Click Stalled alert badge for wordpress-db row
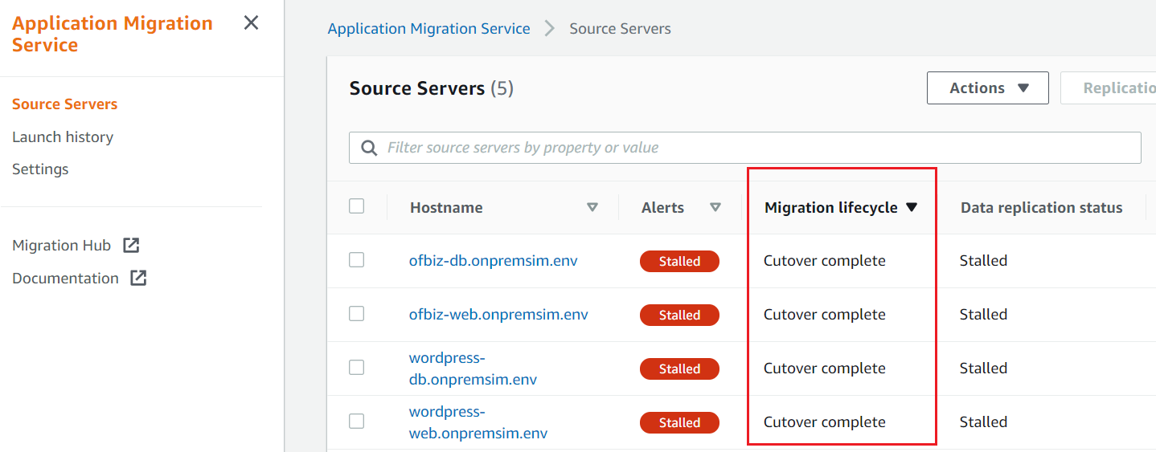1156x452 pixels. 679,369
